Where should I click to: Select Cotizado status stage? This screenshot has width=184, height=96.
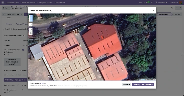coord(177,14)
